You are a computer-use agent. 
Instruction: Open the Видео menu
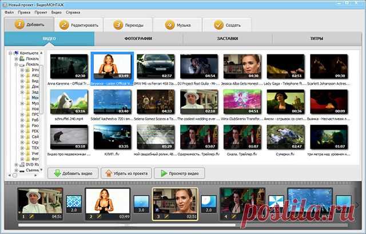tap(56, 12)
